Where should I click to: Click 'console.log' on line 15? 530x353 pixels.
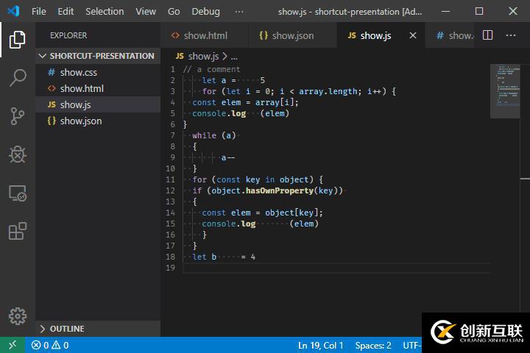click(228, 224)
